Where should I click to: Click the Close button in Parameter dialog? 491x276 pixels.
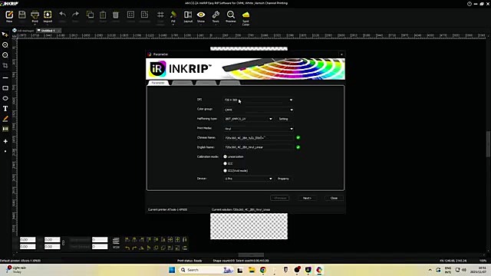coord(334,198)
